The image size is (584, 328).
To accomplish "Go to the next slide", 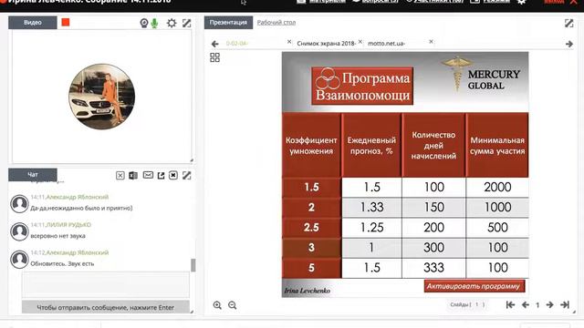I will 549,305.
